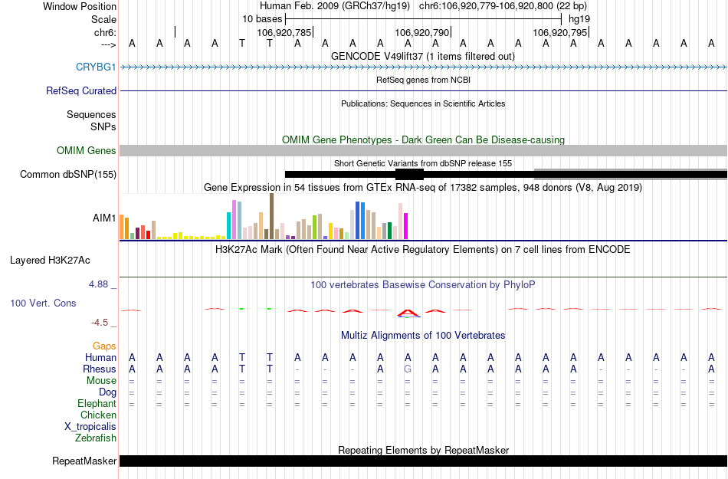
Task: Open Publications: Sequences in Scientific Articles title
Action: (423, 104)
